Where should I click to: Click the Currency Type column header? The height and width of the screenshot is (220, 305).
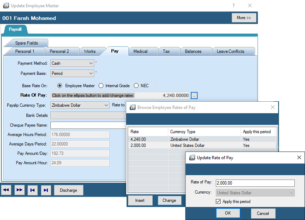pyautogui.click(x=204, y=131)
